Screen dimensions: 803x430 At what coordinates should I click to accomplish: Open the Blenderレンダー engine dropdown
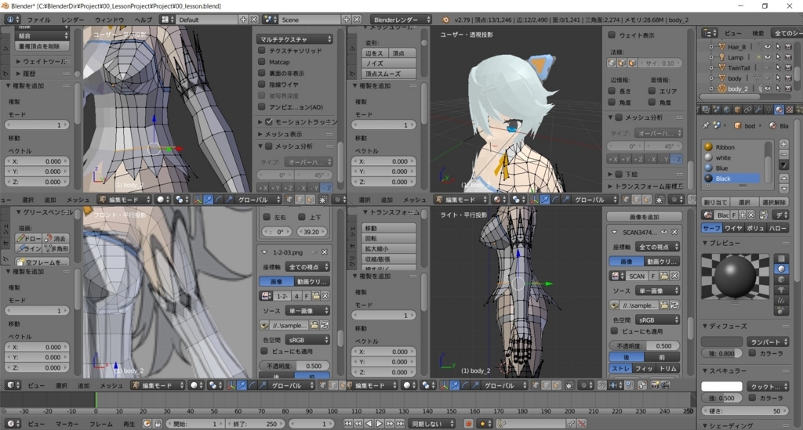click(399, 20)
